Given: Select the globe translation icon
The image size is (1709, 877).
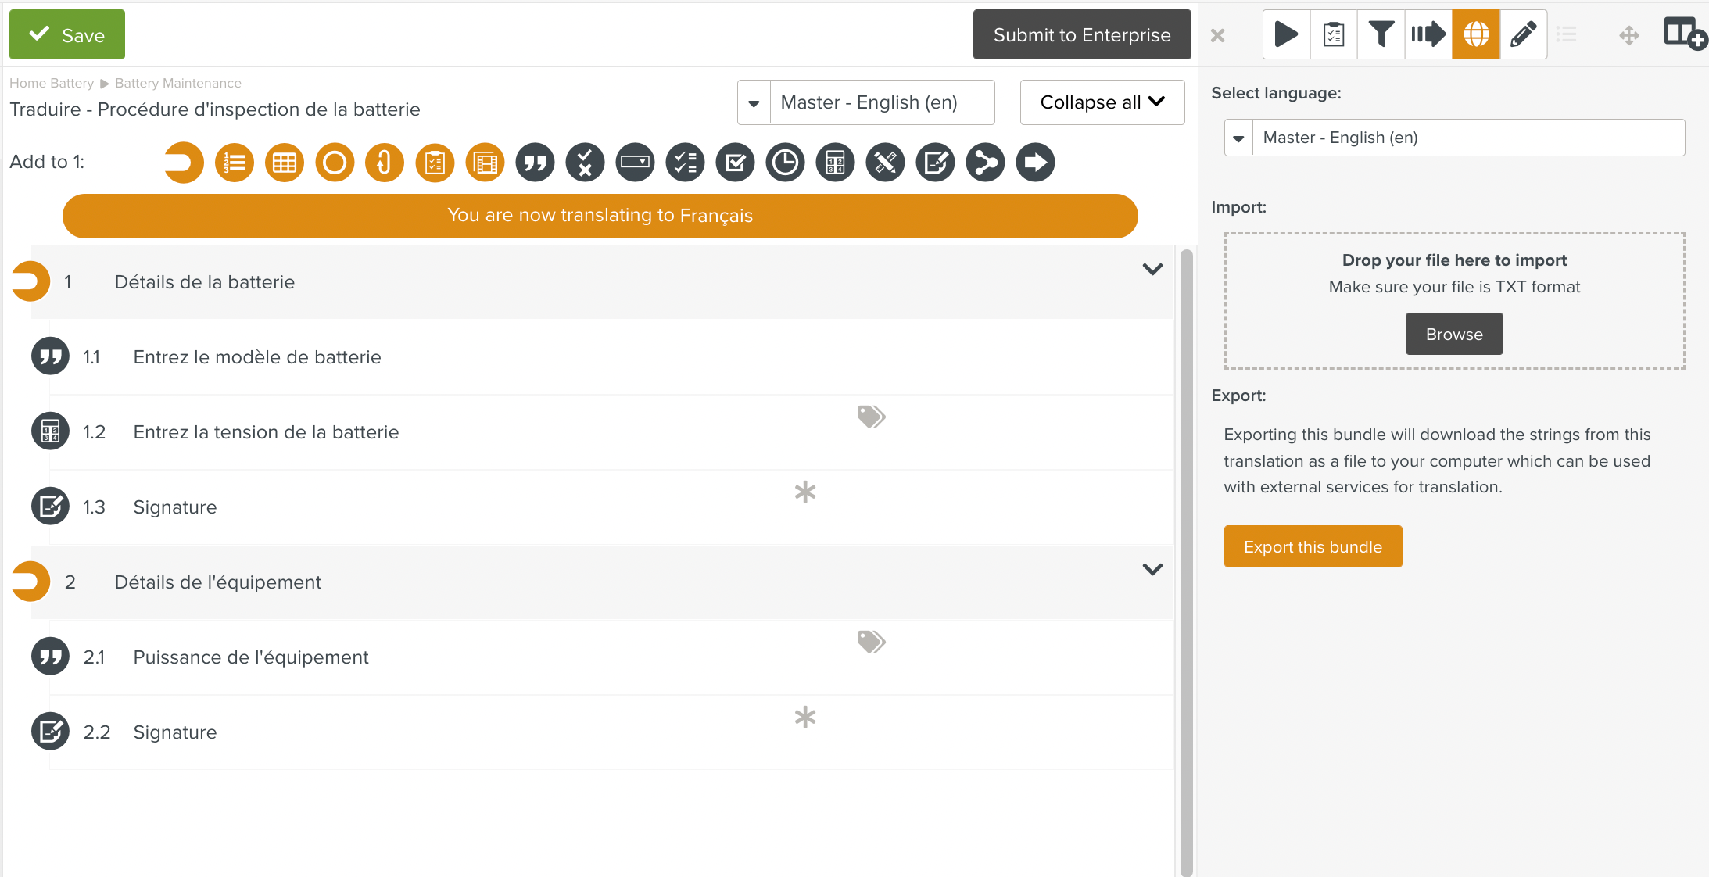Looking at the screenshot, I should click(x=1476, y=34).
